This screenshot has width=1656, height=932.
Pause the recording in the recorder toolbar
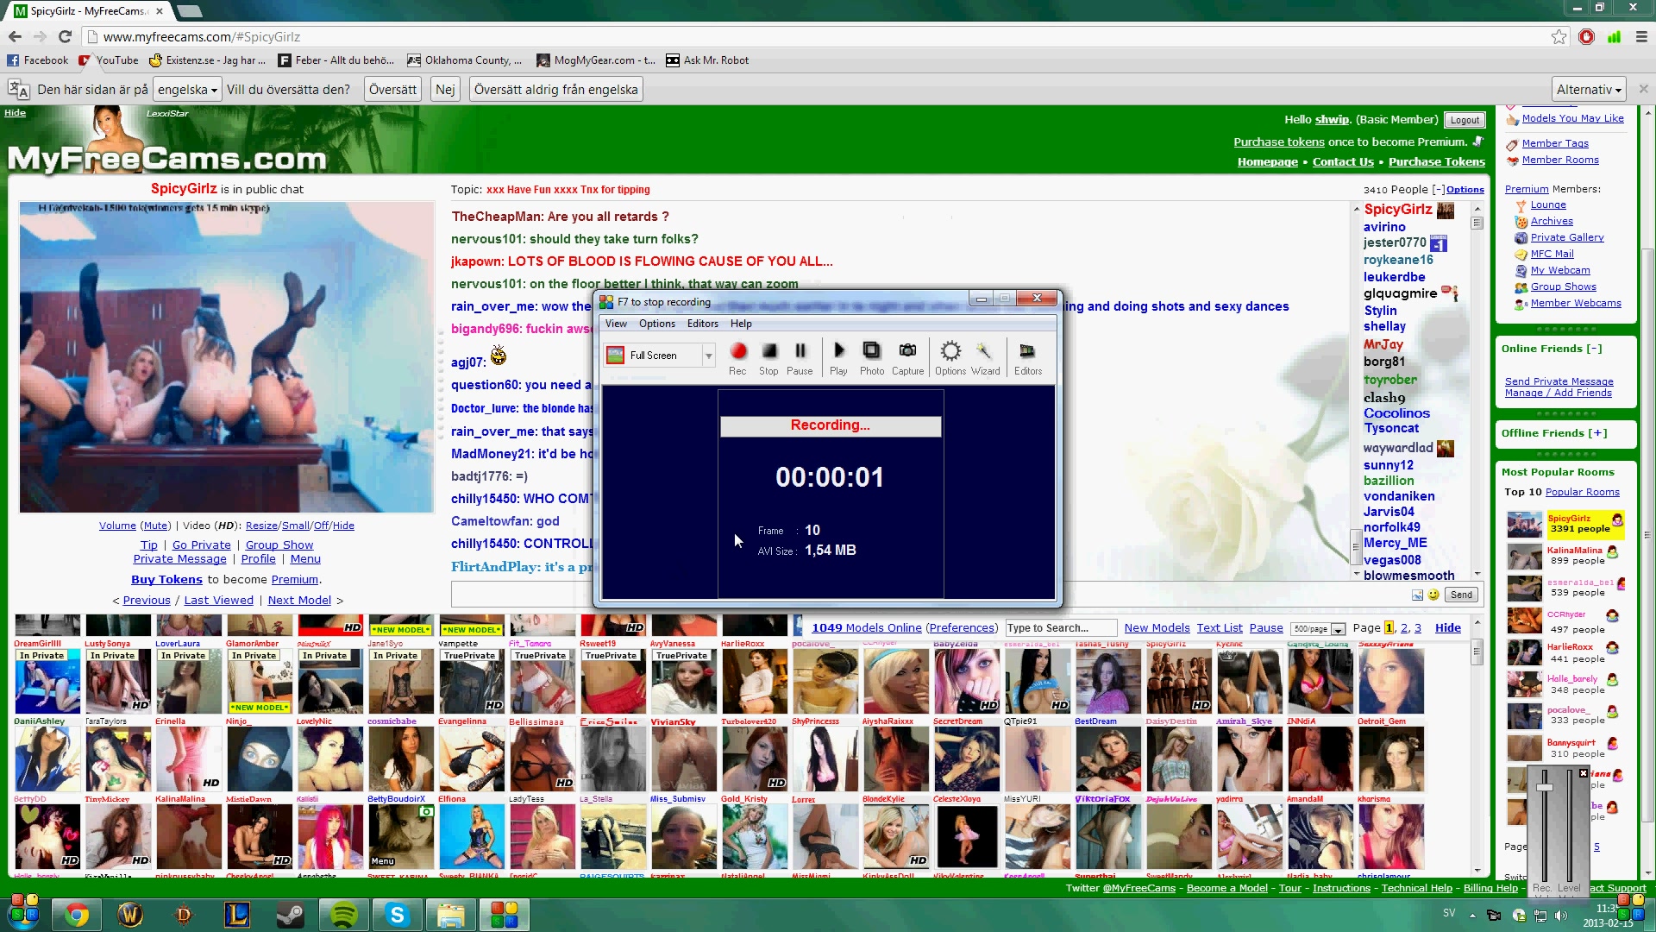[x=800, y=353]
